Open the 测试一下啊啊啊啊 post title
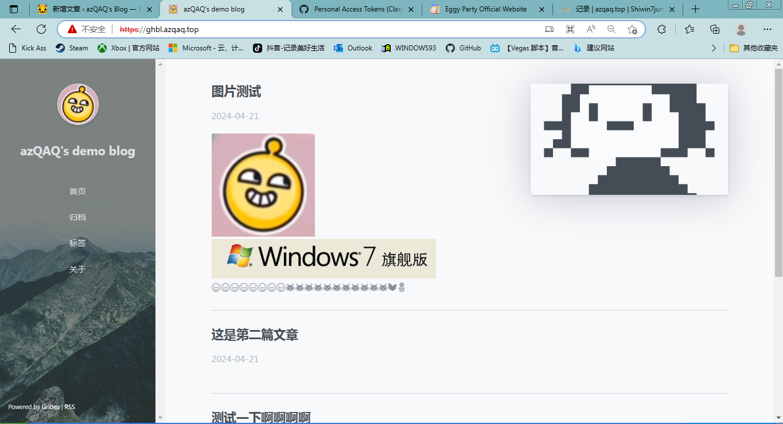 tap(261, 418)
